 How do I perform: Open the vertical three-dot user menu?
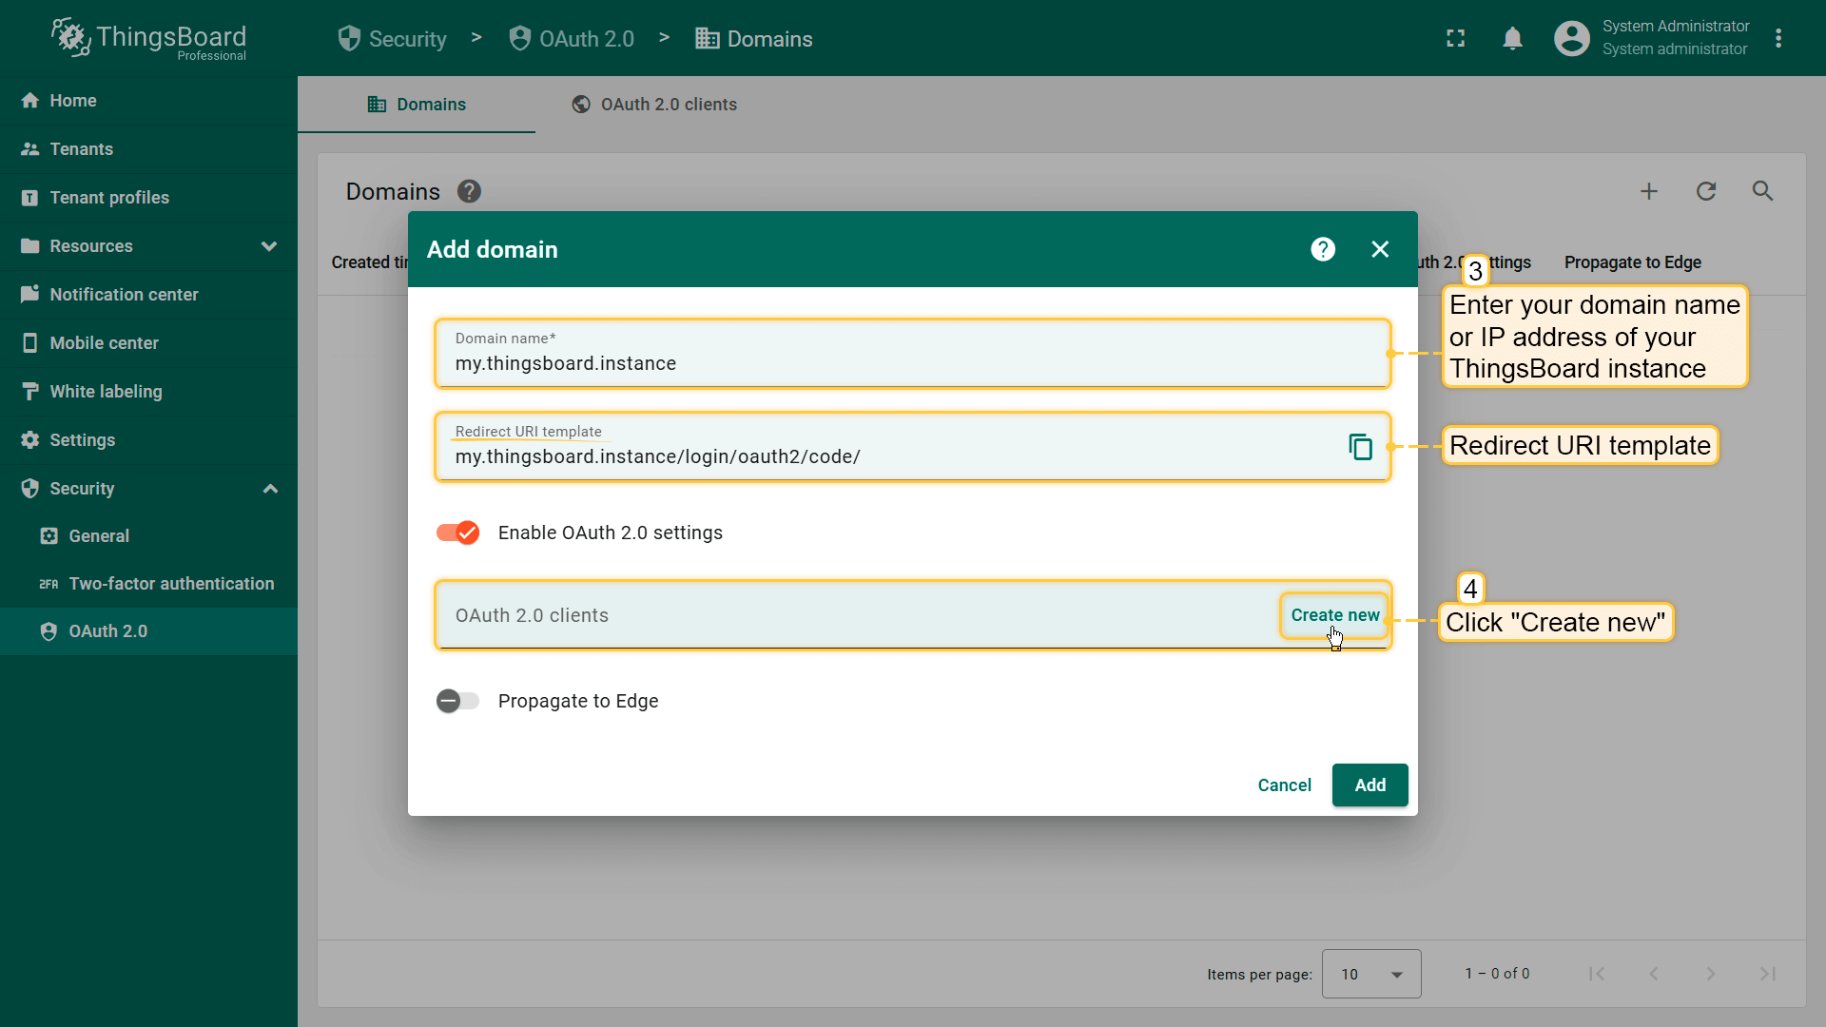pos(1778,39)
